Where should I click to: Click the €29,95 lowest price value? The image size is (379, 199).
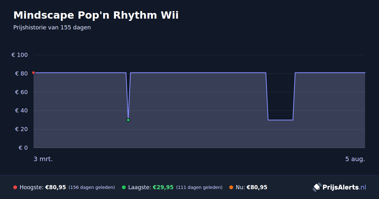pyautogui.click(x=163, y=187)
